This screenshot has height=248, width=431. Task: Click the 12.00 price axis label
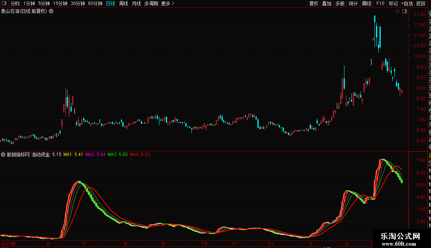coord(420,14)
